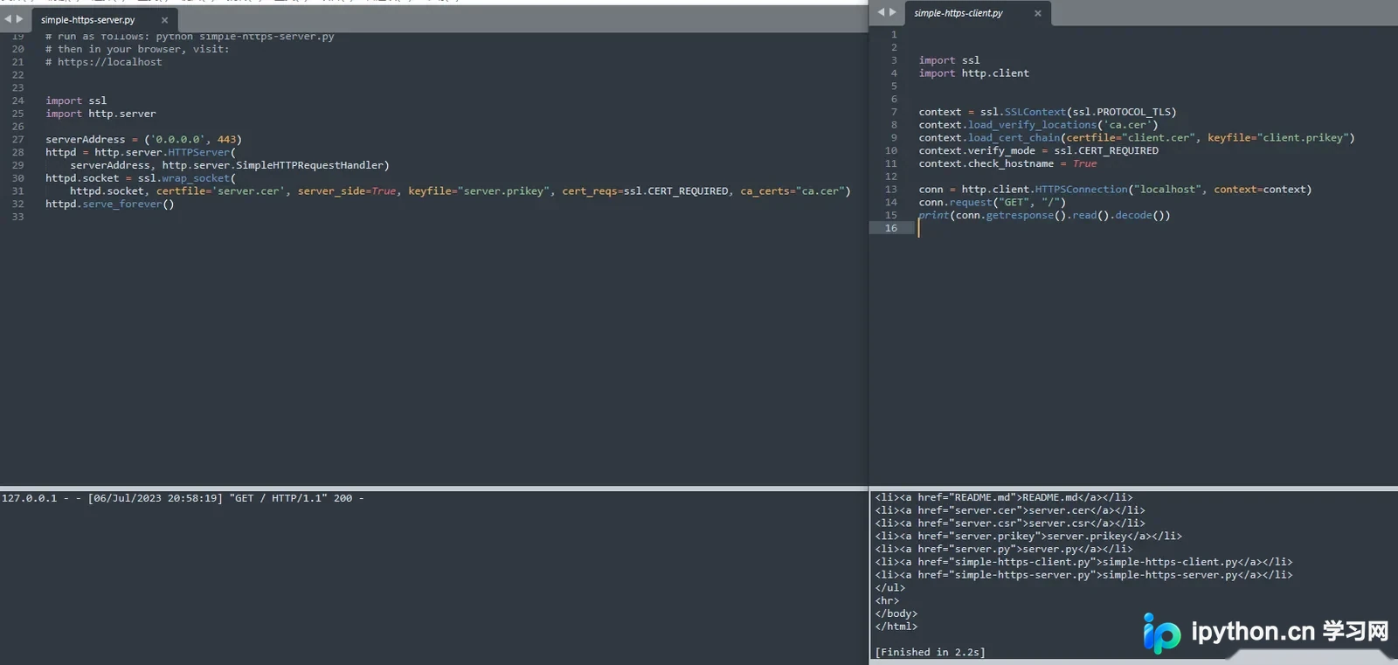Click highlighted line number 16 in client gutter

[x=891, y=228]
